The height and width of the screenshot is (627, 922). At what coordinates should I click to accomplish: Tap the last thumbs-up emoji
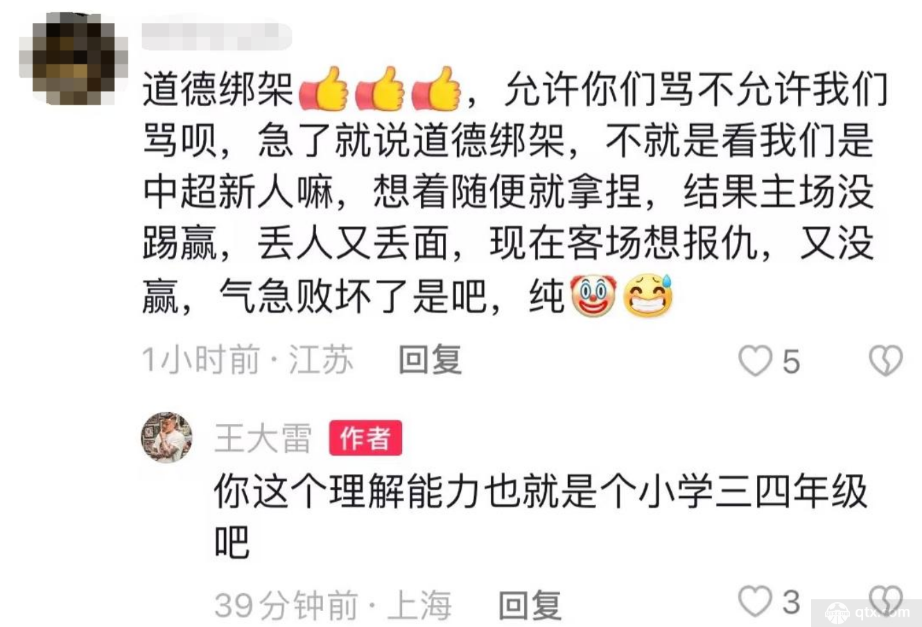pos(436,89)
